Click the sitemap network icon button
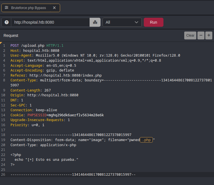Image resolution: width=214 pixels, height=185 pixels. tap(95, 22)
